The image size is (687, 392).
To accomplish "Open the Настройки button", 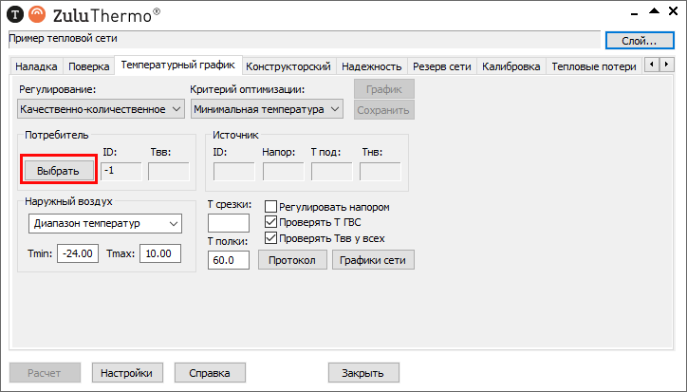I will (127, 373).
